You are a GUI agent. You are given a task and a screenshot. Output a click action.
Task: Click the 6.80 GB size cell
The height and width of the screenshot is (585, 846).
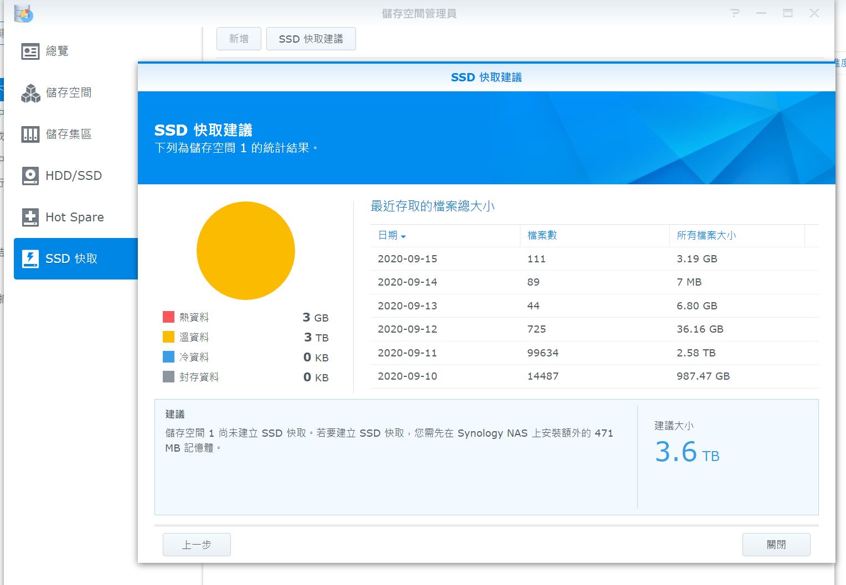pyautogui.click(x=697, y=306)
